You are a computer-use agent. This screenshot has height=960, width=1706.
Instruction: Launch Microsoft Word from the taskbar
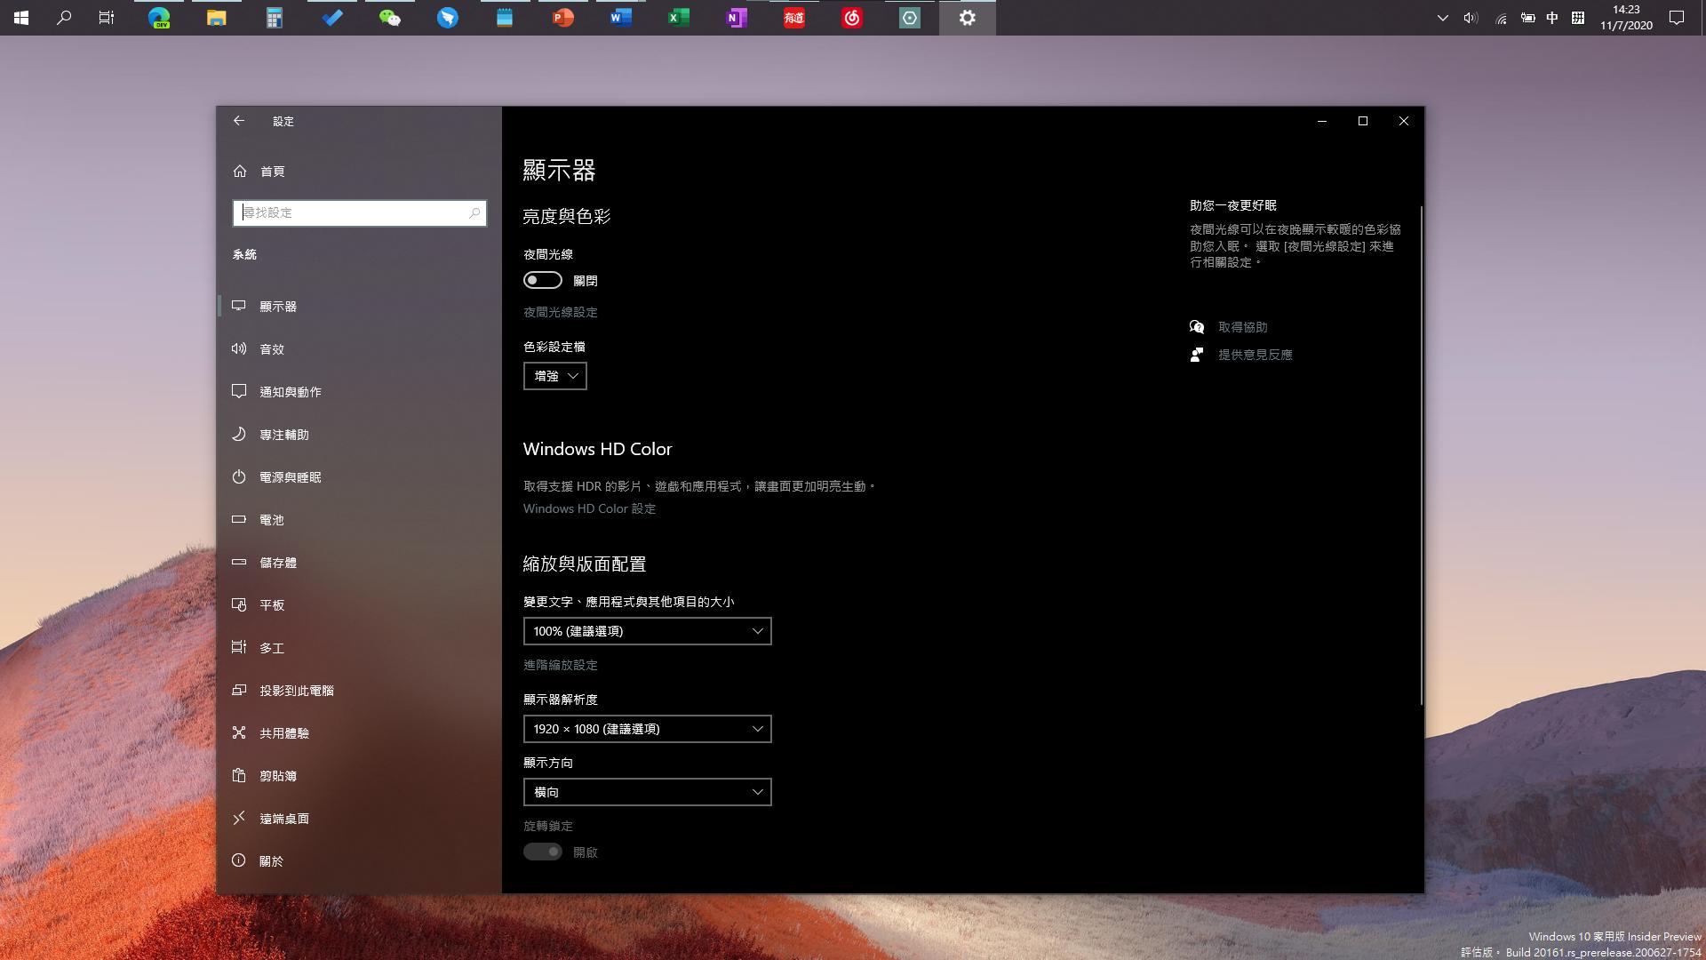pyautogui.click(x=619, y=17)
